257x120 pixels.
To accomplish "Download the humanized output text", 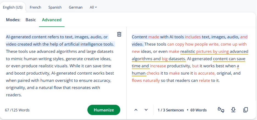I will click(x=233, y=110).
